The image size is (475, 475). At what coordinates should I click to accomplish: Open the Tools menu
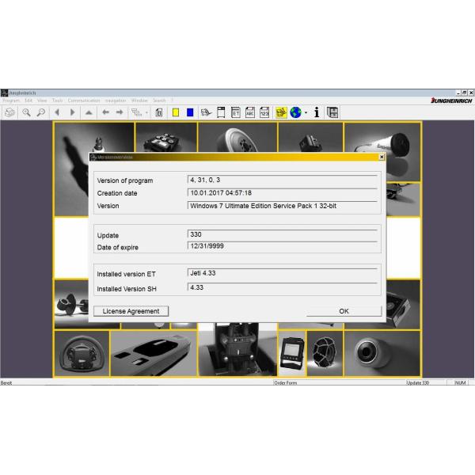(x=57, y=101)
